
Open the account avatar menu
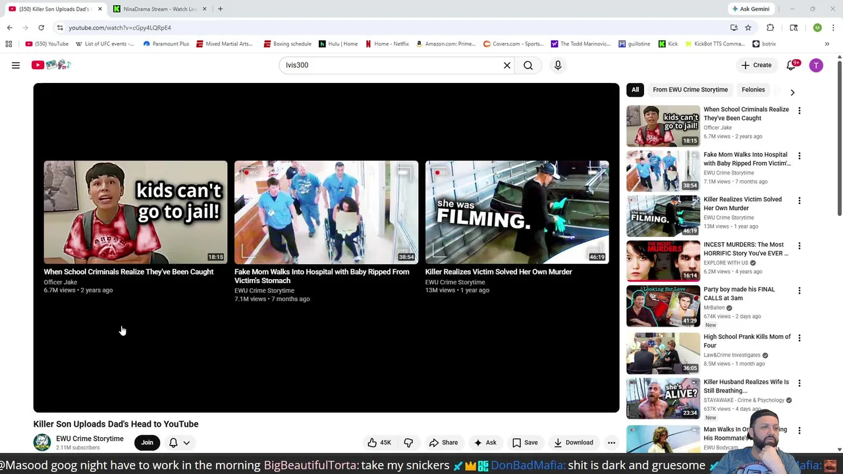point(816,65)
